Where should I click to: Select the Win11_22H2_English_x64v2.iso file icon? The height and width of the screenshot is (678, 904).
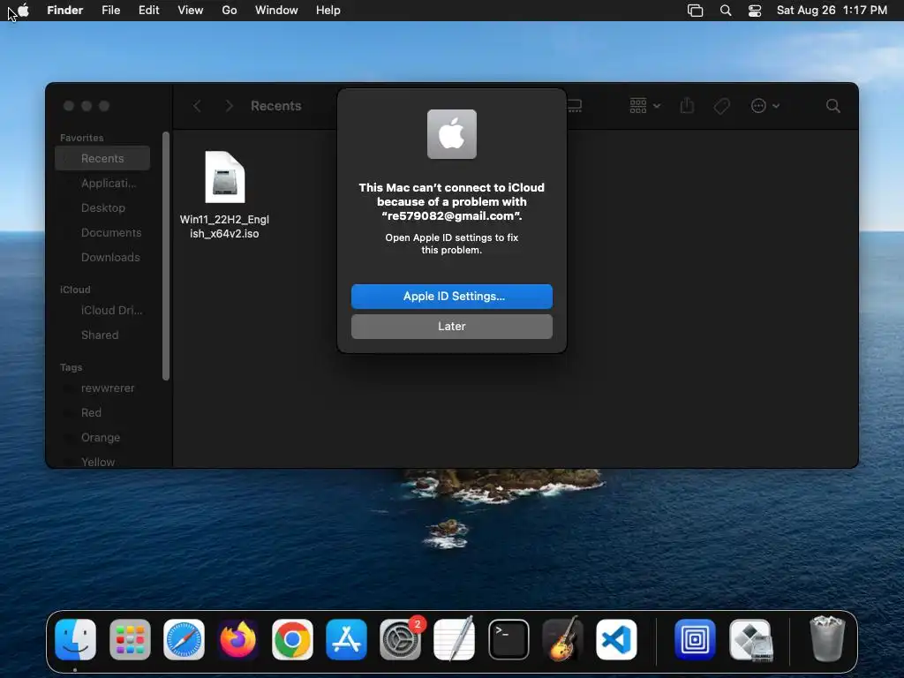[x=225, y=177]
